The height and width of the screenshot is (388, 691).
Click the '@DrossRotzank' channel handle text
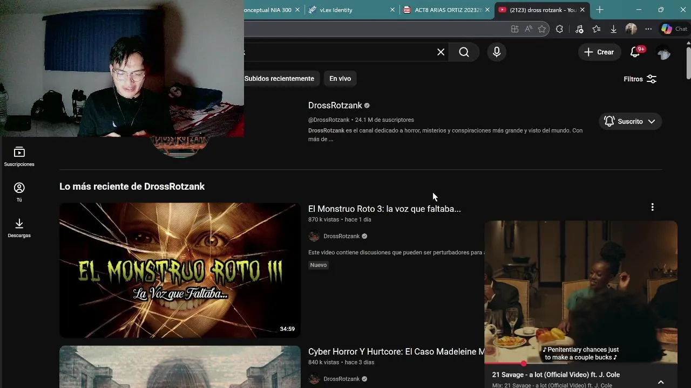tap(329, 120)
